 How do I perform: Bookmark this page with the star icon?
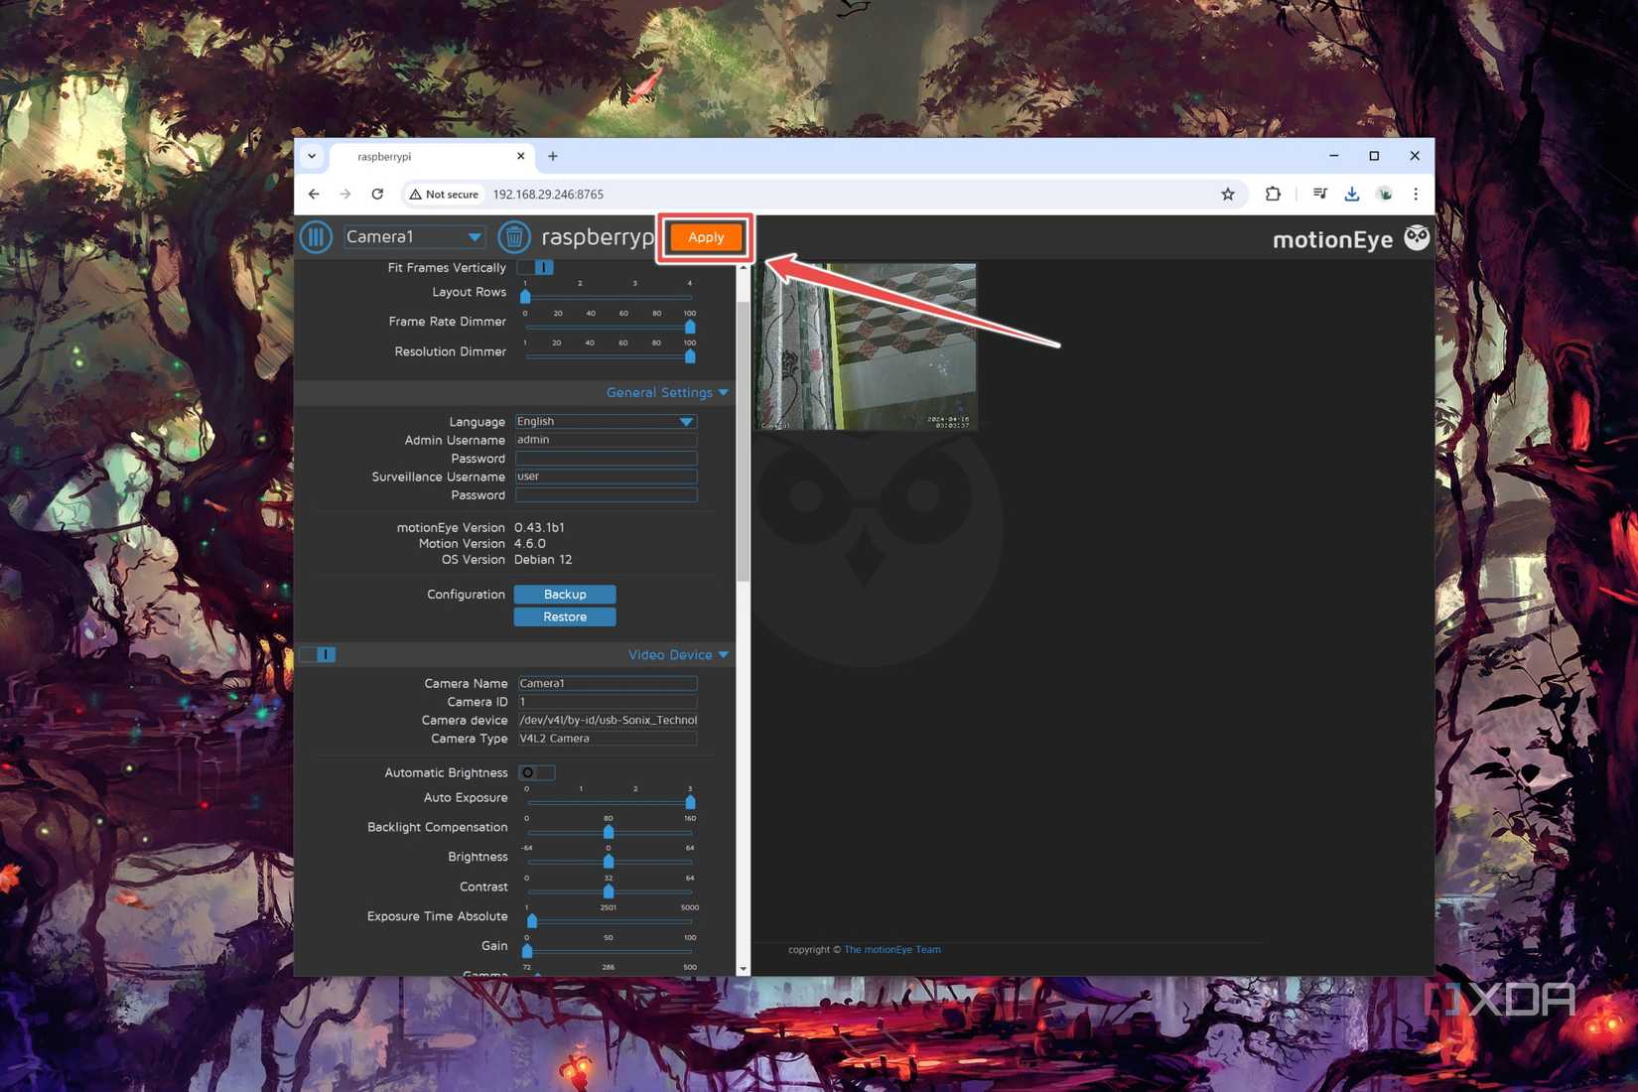tap(1228, 195)
